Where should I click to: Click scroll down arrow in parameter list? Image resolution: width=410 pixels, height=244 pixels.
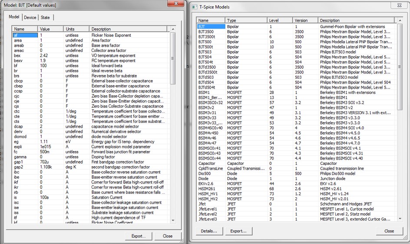tap(173, 220)
